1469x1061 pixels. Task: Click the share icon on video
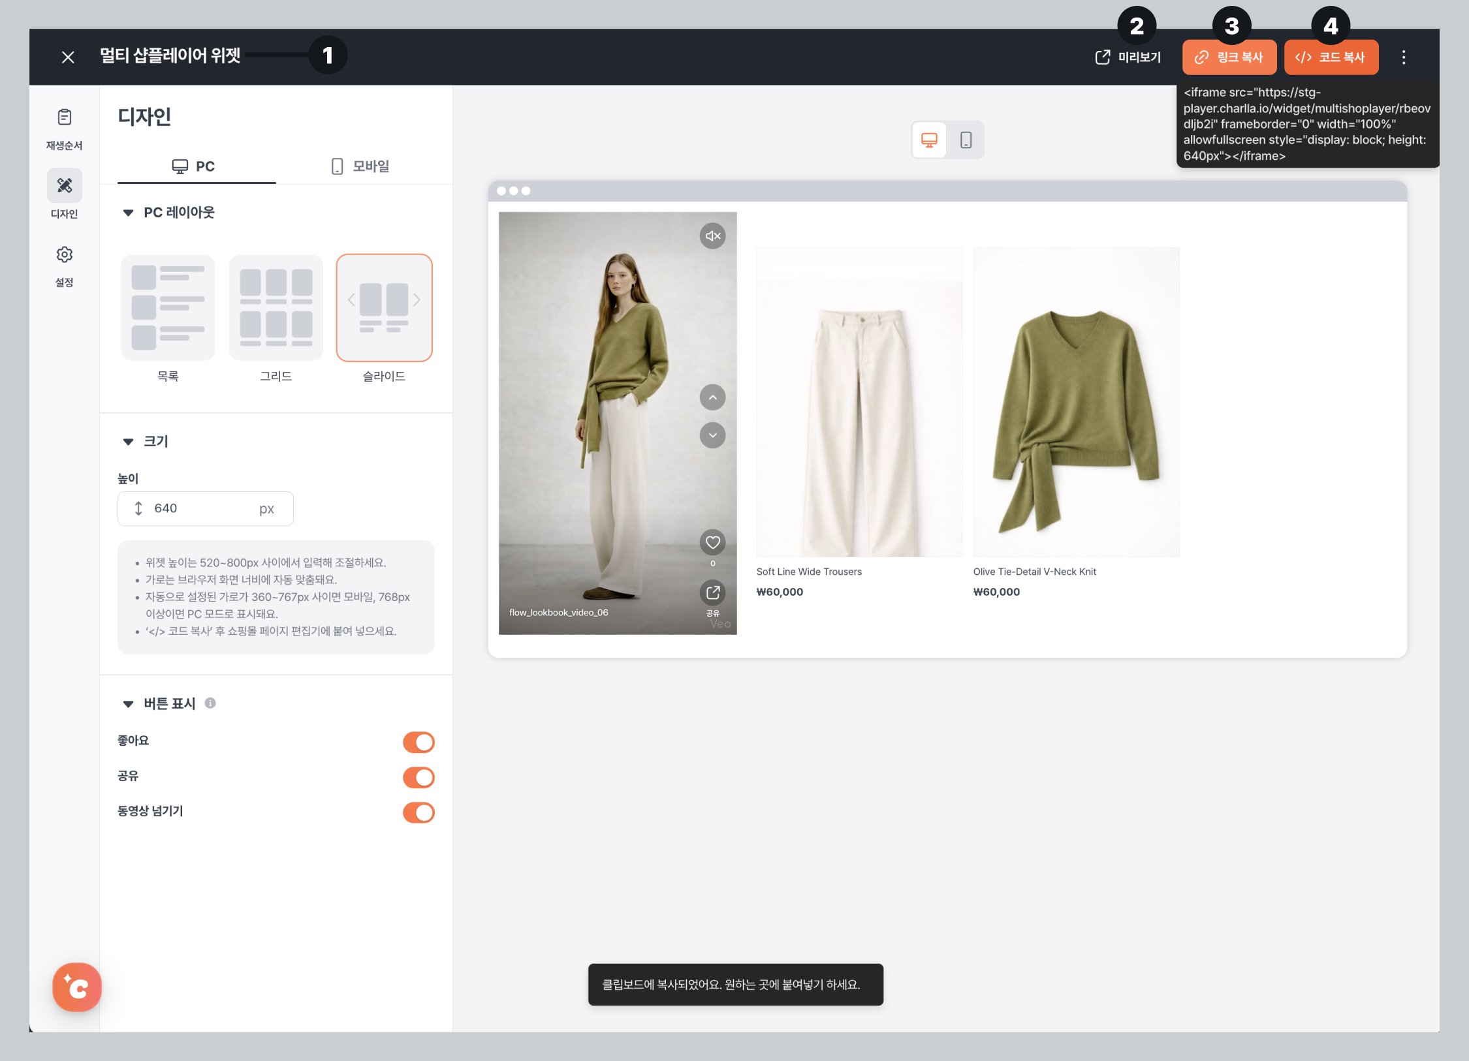[x=712, y=592]
